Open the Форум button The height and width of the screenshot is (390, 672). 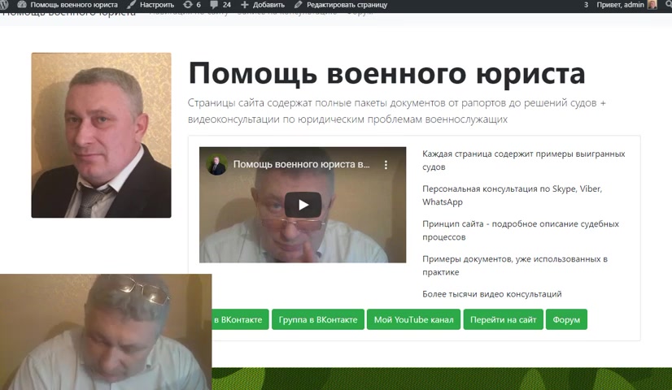pyautogui.click(x=566, y=319)
